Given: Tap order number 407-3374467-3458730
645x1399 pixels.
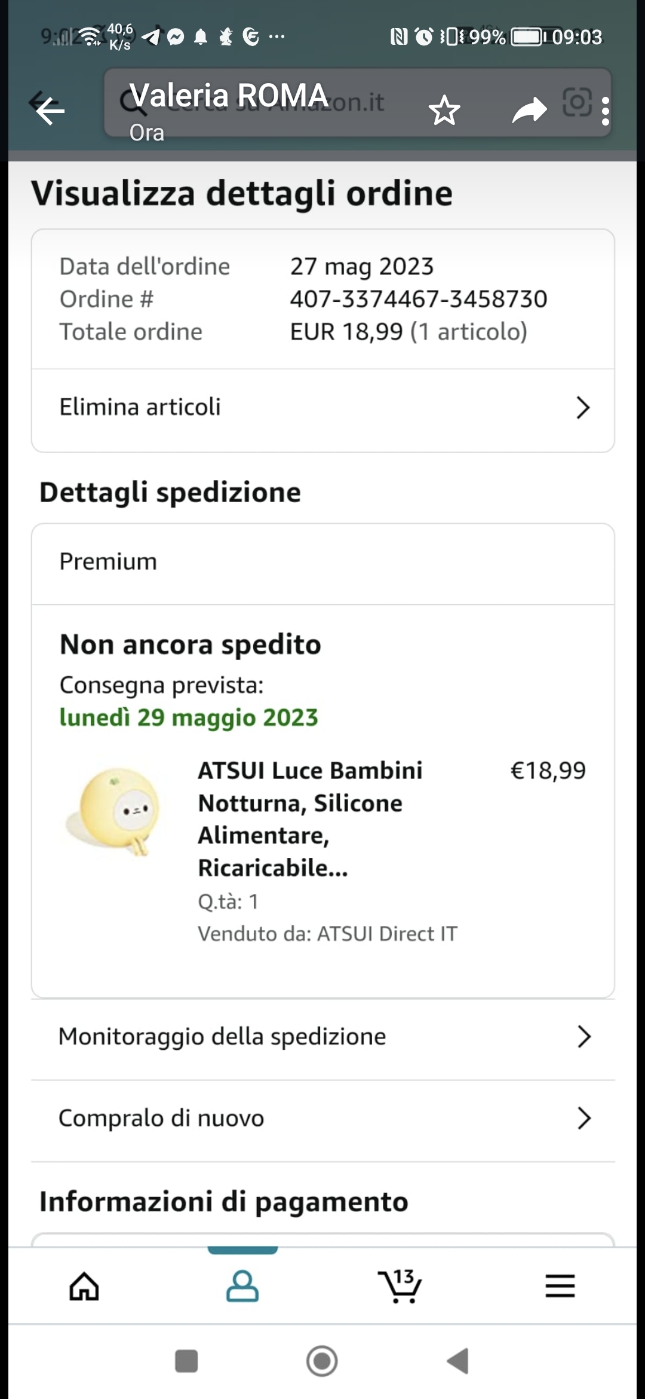Looking at the screenshot, I should click(419, 299).
